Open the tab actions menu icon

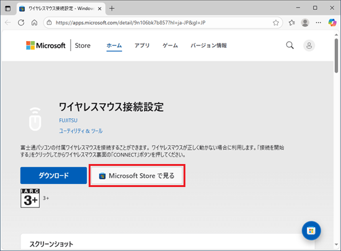click(8, 9)
